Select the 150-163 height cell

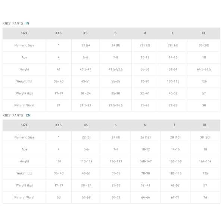click(175, 161)
